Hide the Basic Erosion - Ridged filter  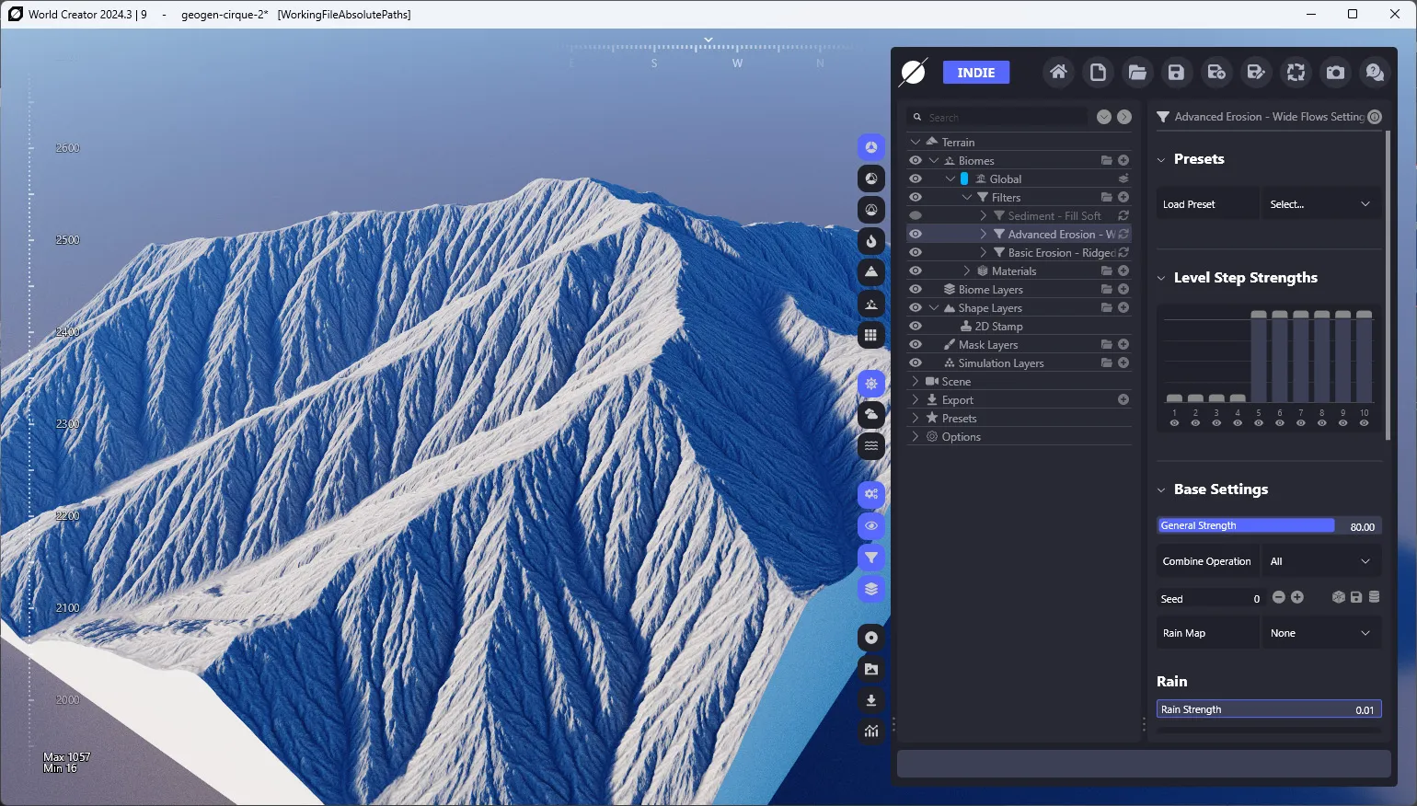point(916,252)
